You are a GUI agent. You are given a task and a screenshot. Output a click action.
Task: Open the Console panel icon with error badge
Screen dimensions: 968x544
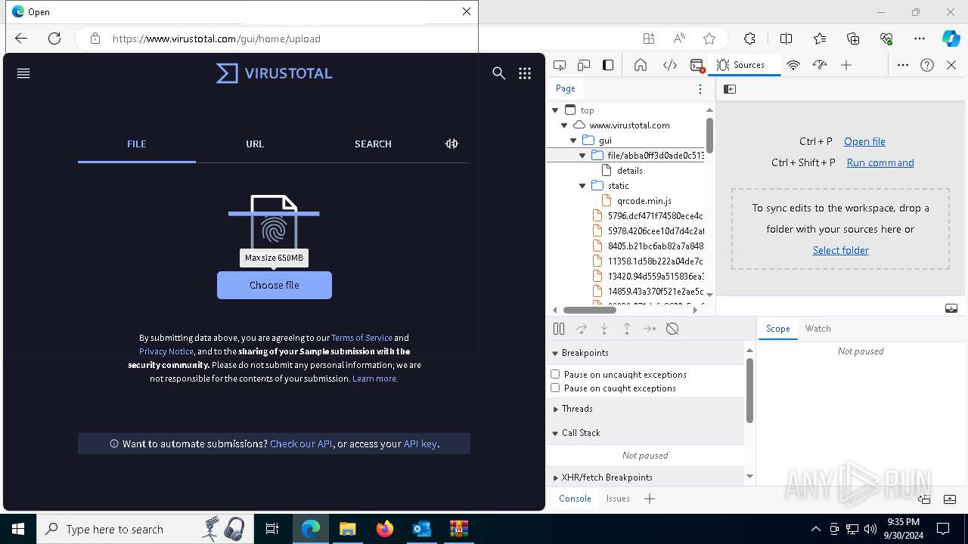697,65
